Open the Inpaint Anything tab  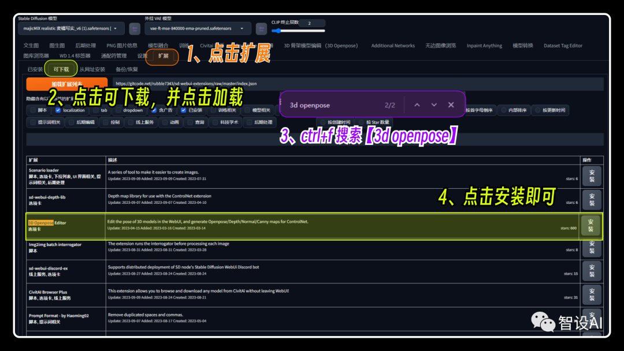(x=484, y=46)
